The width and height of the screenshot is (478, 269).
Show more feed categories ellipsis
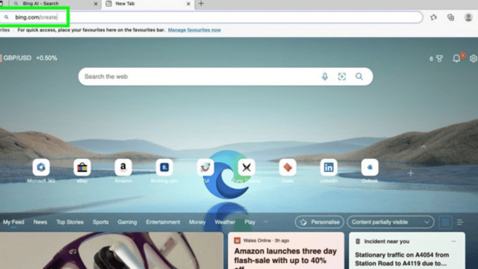(266, 222)
